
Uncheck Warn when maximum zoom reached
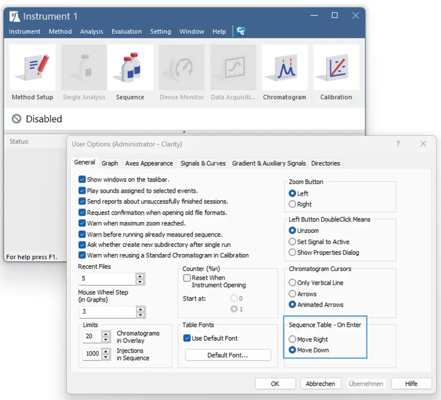[82, 223]
